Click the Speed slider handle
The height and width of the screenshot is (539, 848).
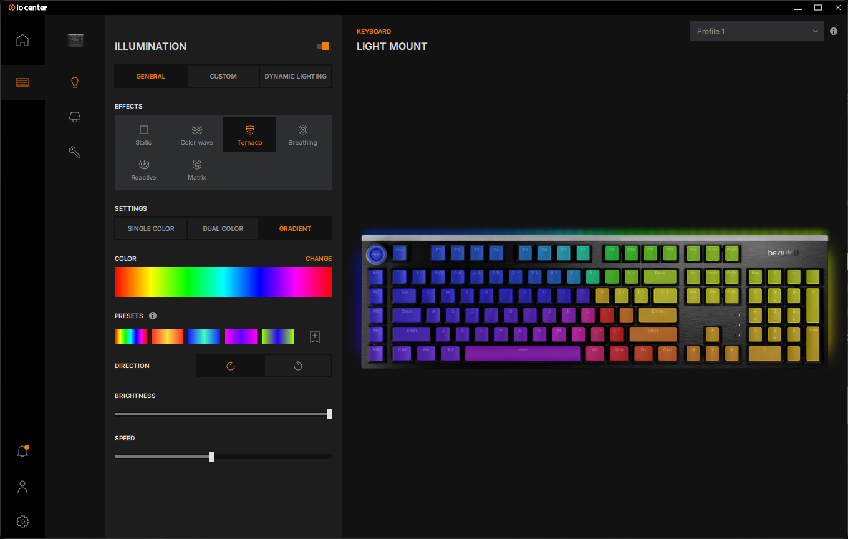211,457
